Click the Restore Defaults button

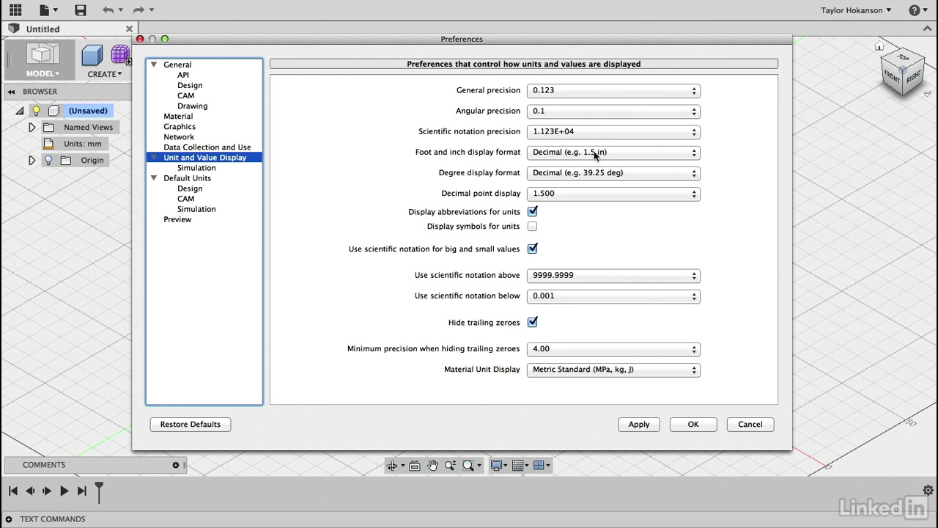pyautogui.click(x=191, y=425)
